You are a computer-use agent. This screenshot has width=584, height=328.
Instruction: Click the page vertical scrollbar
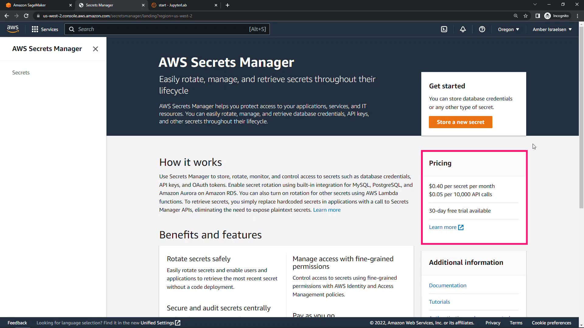point(581,121)
